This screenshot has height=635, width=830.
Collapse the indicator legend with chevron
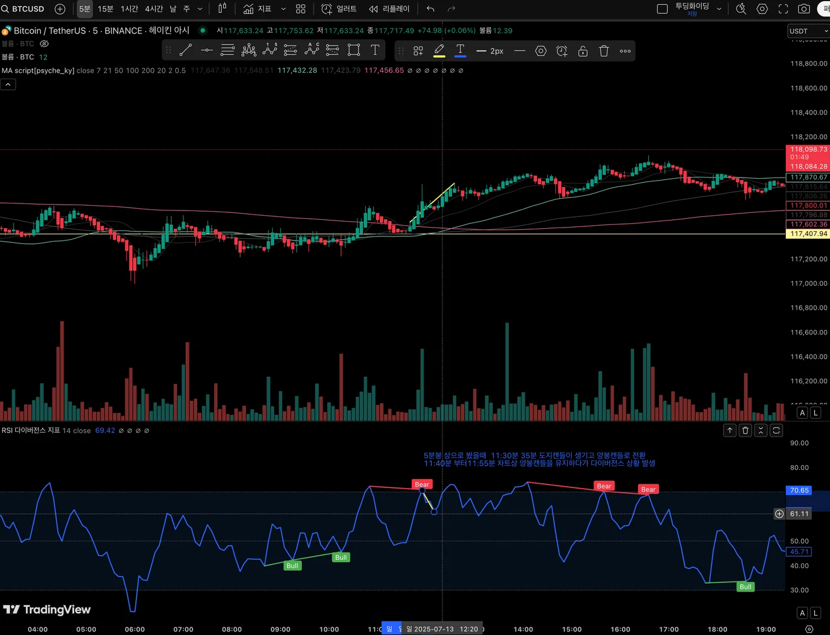[8, 85]
